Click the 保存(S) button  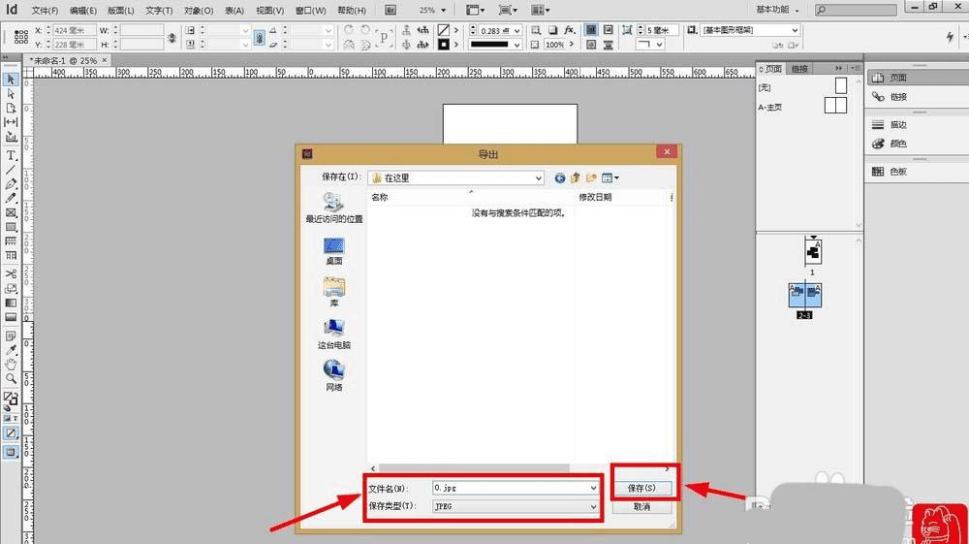(641, 488)
